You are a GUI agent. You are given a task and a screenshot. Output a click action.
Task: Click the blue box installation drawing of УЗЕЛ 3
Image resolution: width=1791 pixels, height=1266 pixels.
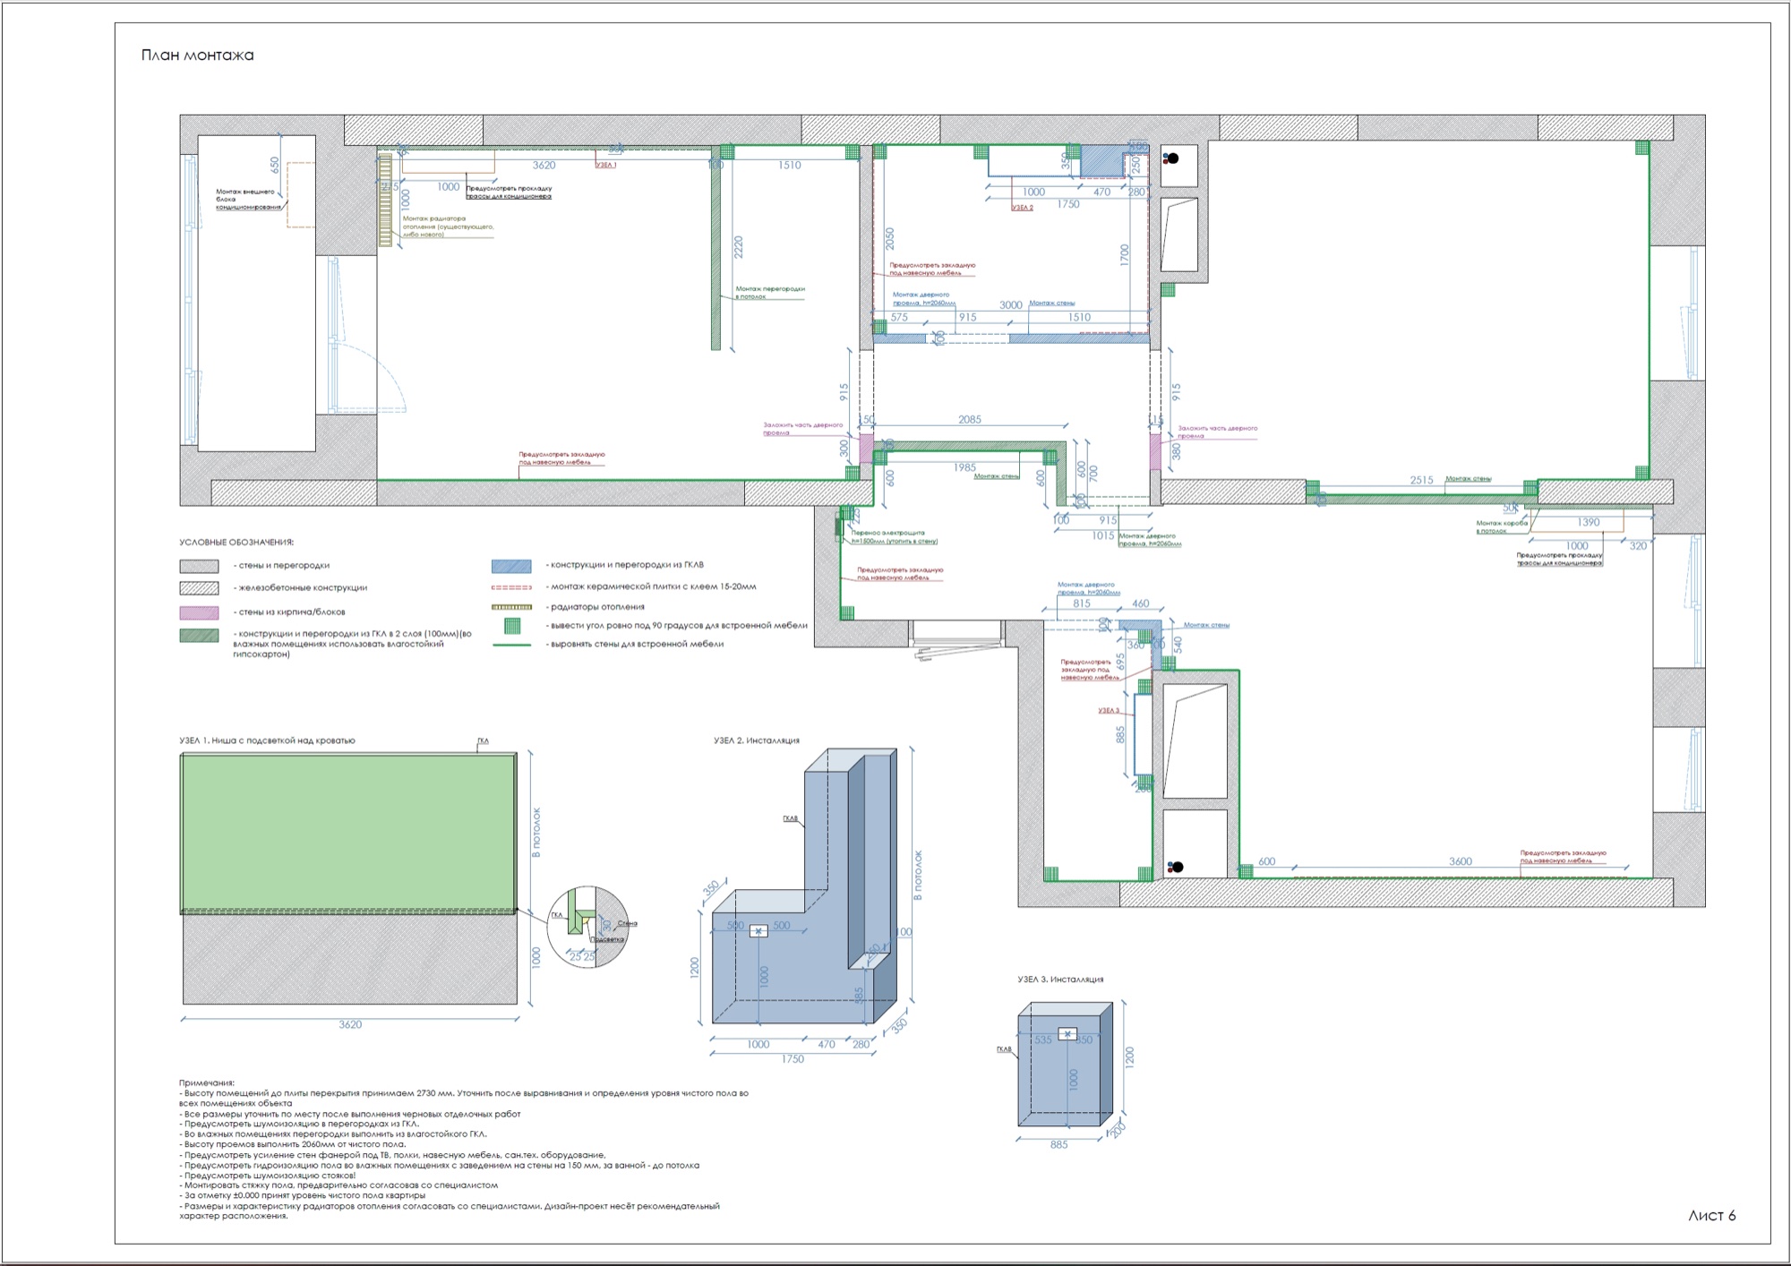[1065, 1065]
